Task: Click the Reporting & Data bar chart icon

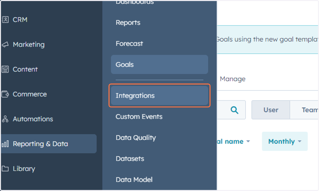Action: 5,144
